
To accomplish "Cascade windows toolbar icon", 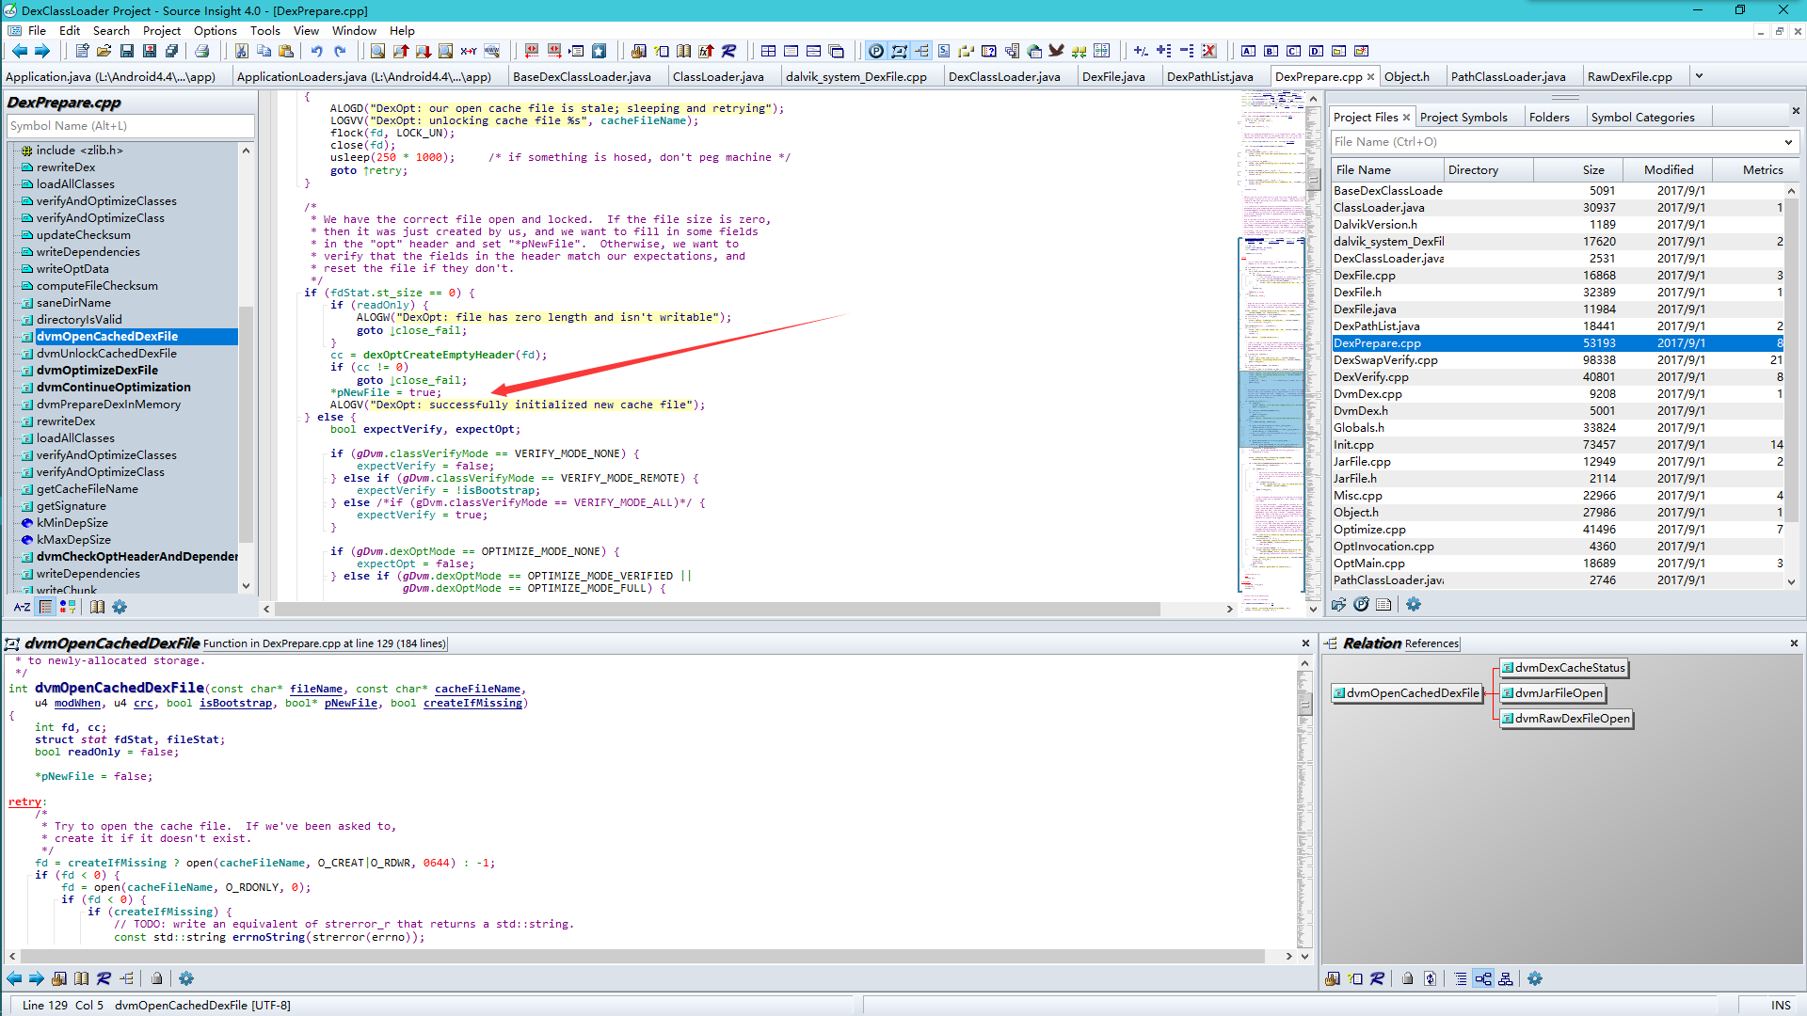I will pos(836,51).
